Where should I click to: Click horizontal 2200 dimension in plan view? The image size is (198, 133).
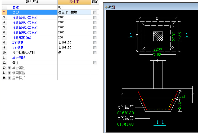point(158,49)
